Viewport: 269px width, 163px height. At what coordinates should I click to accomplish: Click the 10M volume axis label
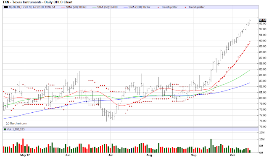point(262,139)
